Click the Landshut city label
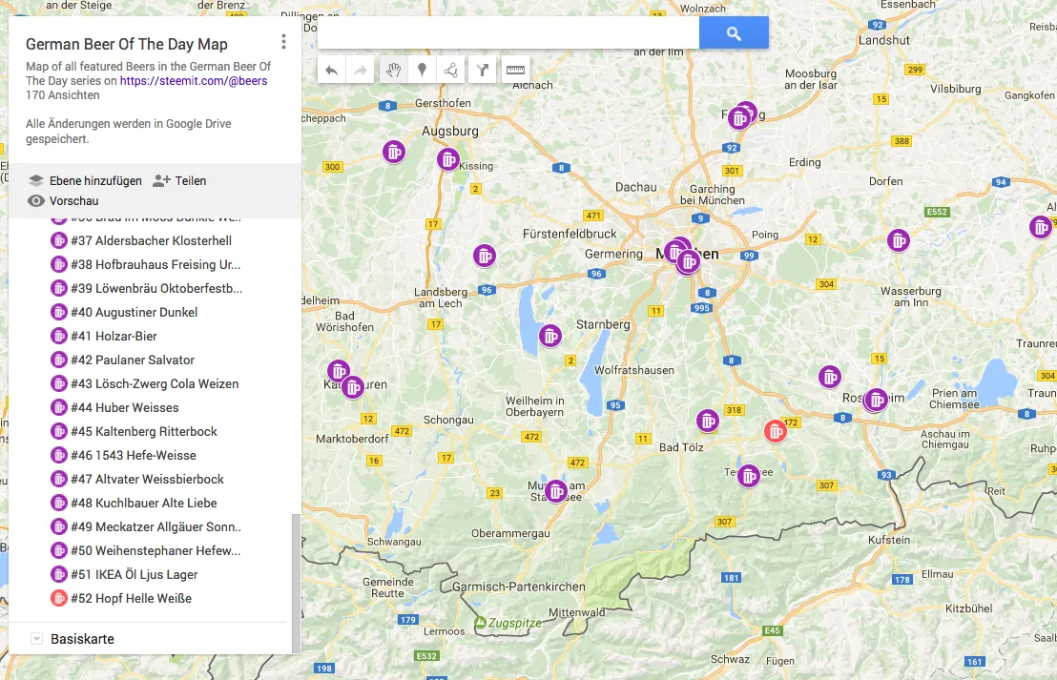The width and height of the screenshot is (1057, 680). (883, 40)
